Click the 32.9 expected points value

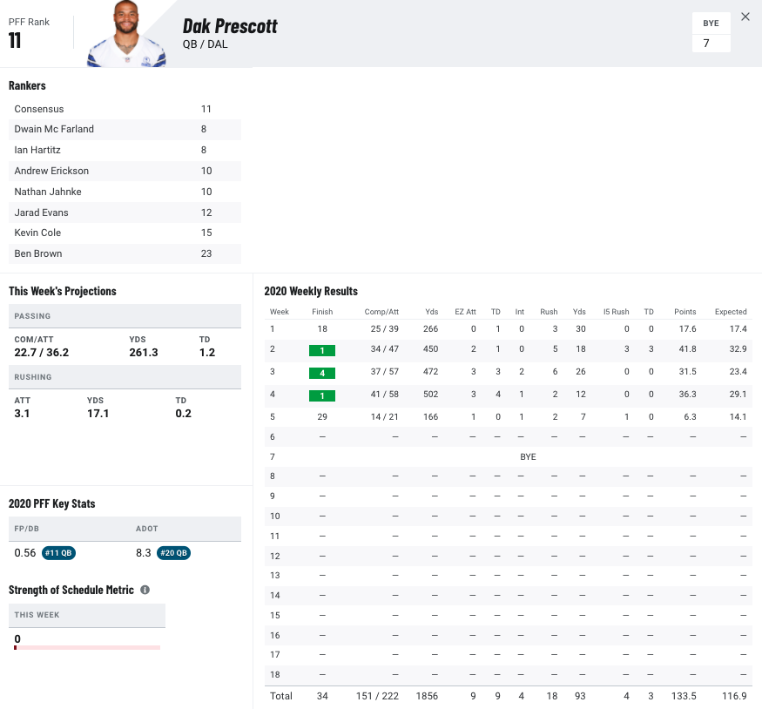point(738,349)
